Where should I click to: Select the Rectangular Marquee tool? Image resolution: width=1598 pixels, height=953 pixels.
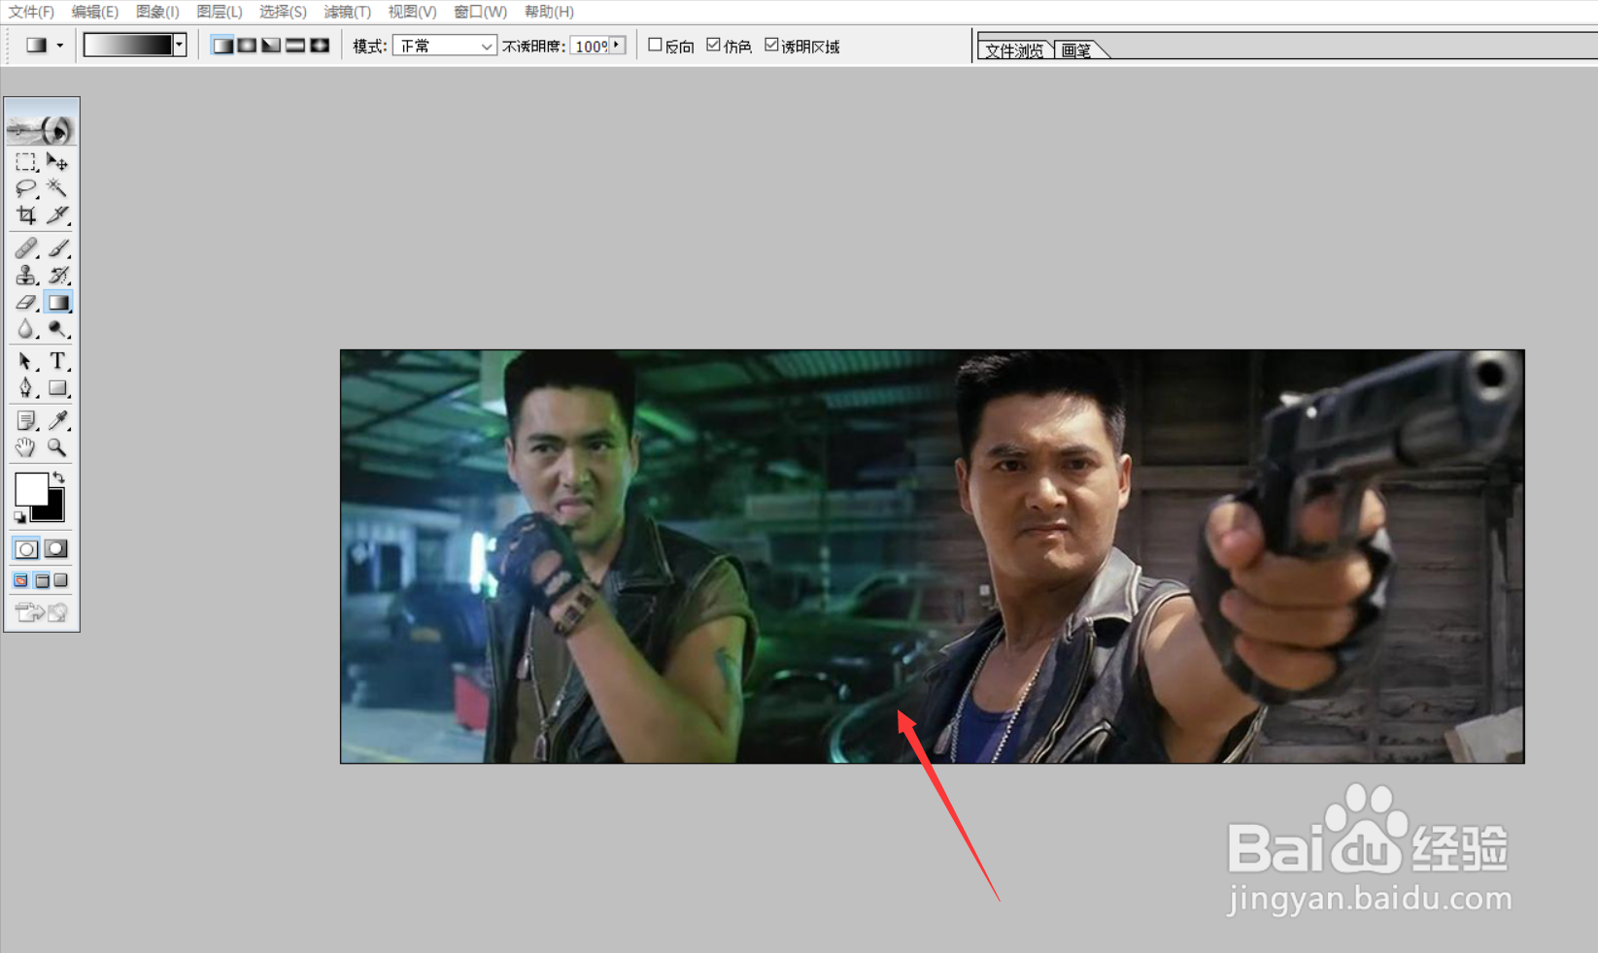26,162
